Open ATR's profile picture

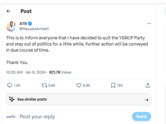tap(11, 26)
